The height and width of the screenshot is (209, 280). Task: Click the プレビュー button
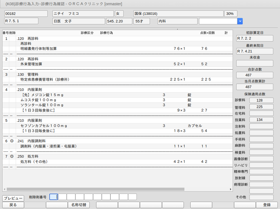13,198
